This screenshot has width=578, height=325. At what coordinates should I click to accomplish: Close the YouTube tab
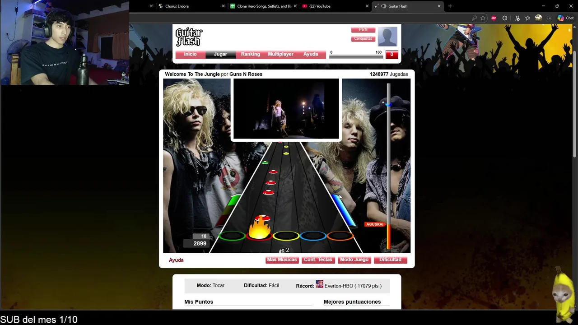pos(367,6)
